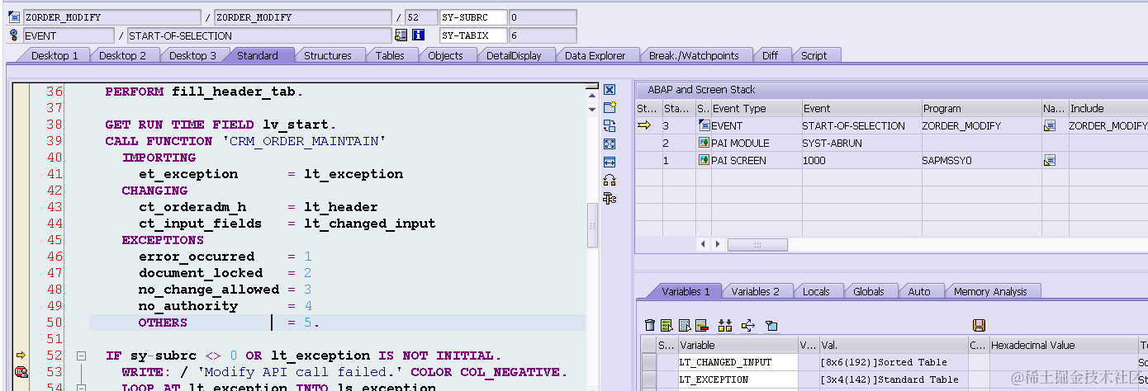This screenshot has width=1148, height=391.
Task: Click the SY-SUBRC value field
Action: pos(542,17)
